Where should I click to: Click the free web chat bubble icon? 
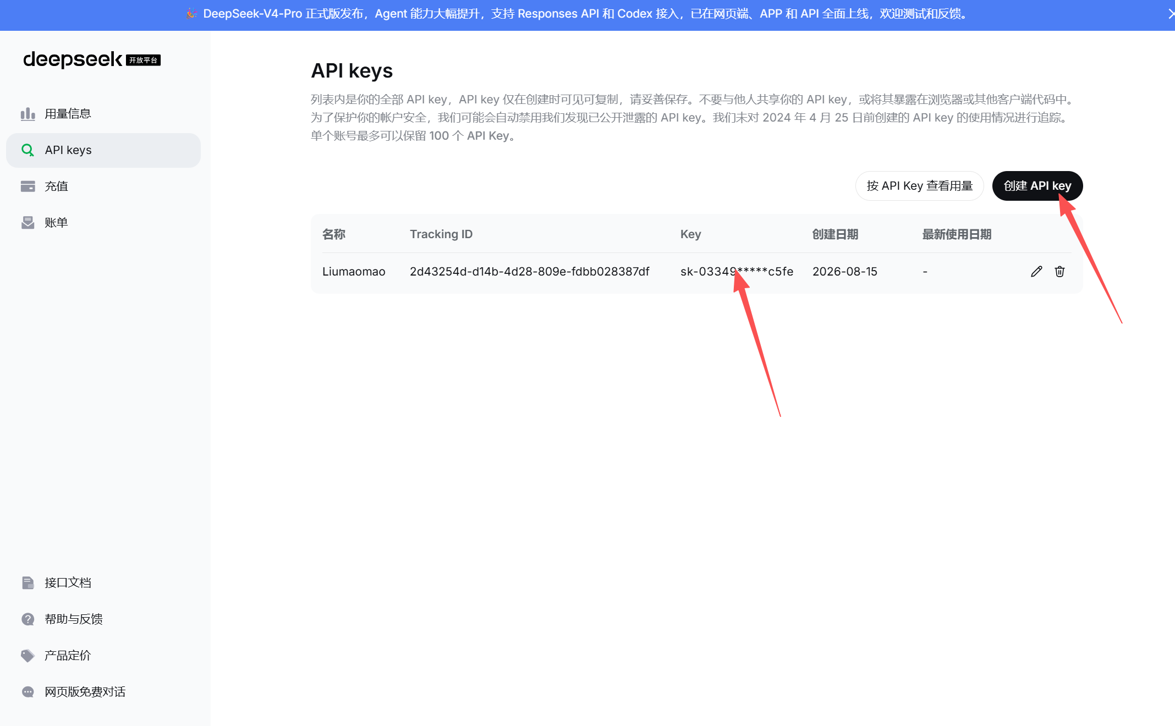[x=28, y=692]
